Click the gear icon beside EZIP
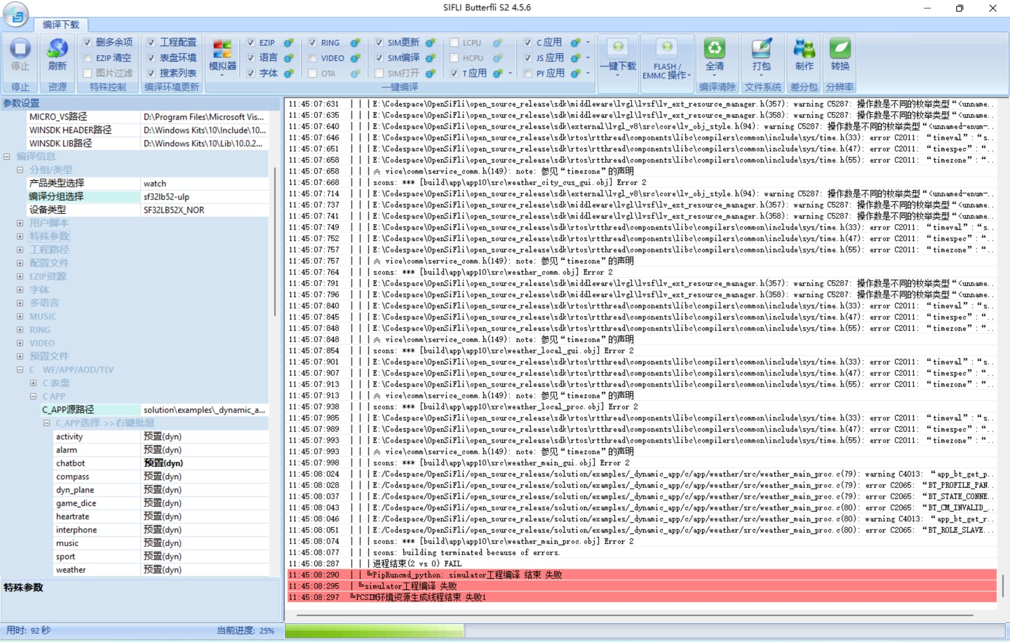This screenshot has height=642, width=1010. pyautogui.click(x=288, y=43)
